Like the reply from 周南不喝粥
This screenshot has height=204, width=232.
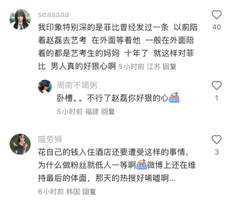pyautogui.click(x=216, y=85)
